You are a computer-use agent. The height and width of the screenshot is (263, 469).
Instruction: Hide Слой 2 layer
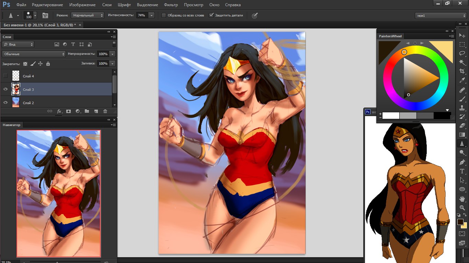pyautogui.click(x=5, y=102)
